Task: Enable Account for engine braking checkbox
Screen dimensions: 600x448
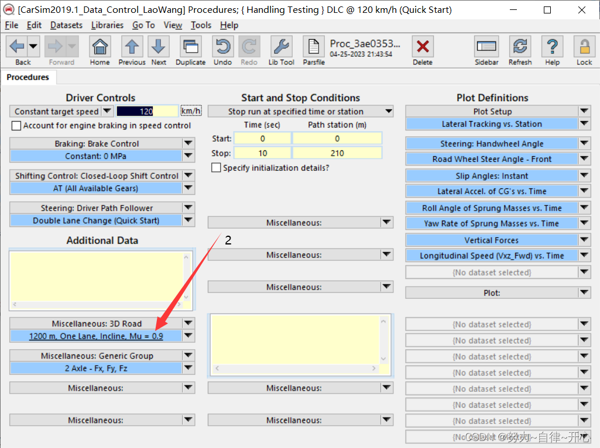Action: [x=16, y=126]
